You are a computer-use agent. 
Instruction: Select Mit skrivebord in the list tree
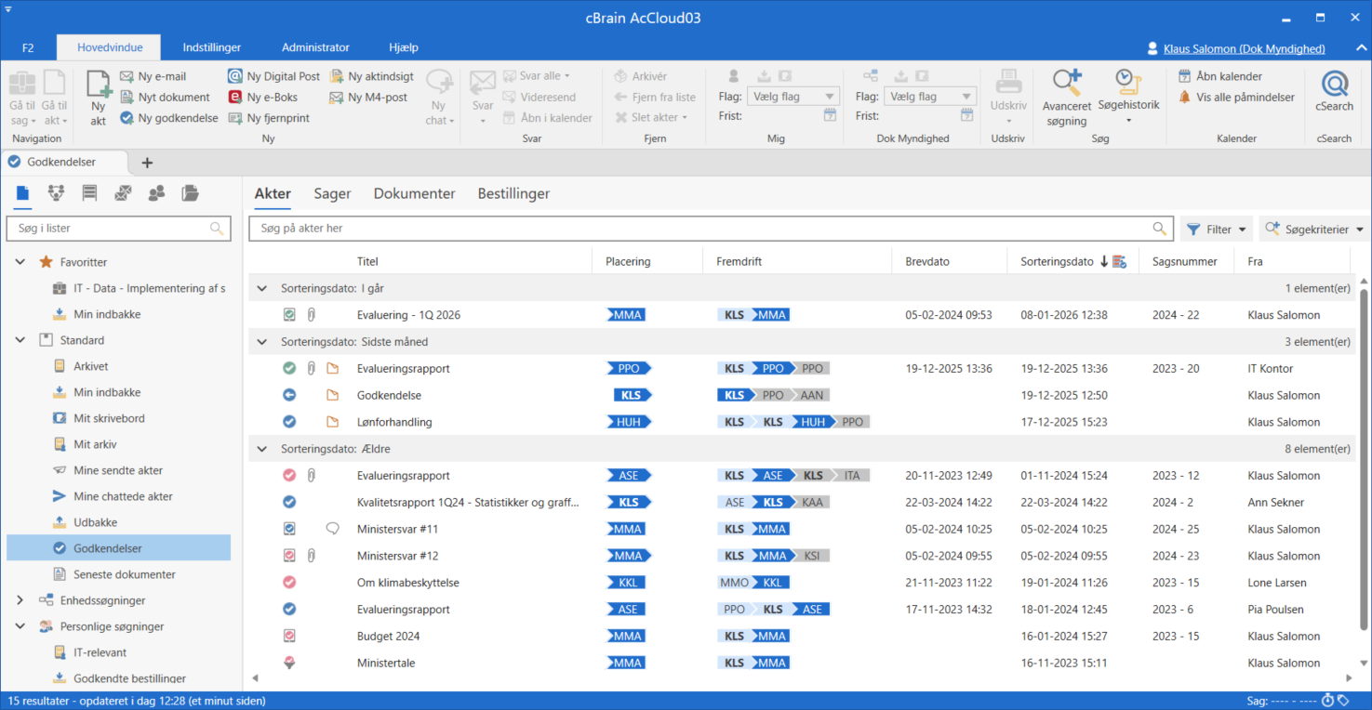(x=110, y=418)
